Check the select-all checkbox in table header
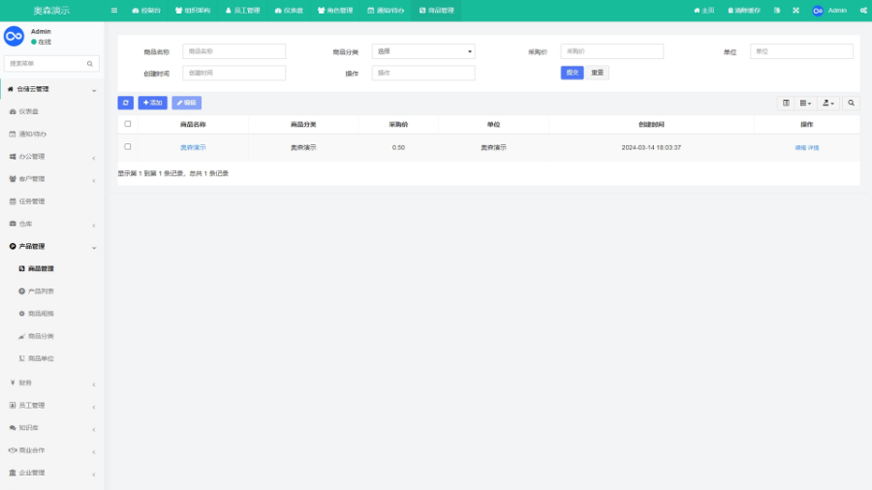 click(x=128, y=124)
